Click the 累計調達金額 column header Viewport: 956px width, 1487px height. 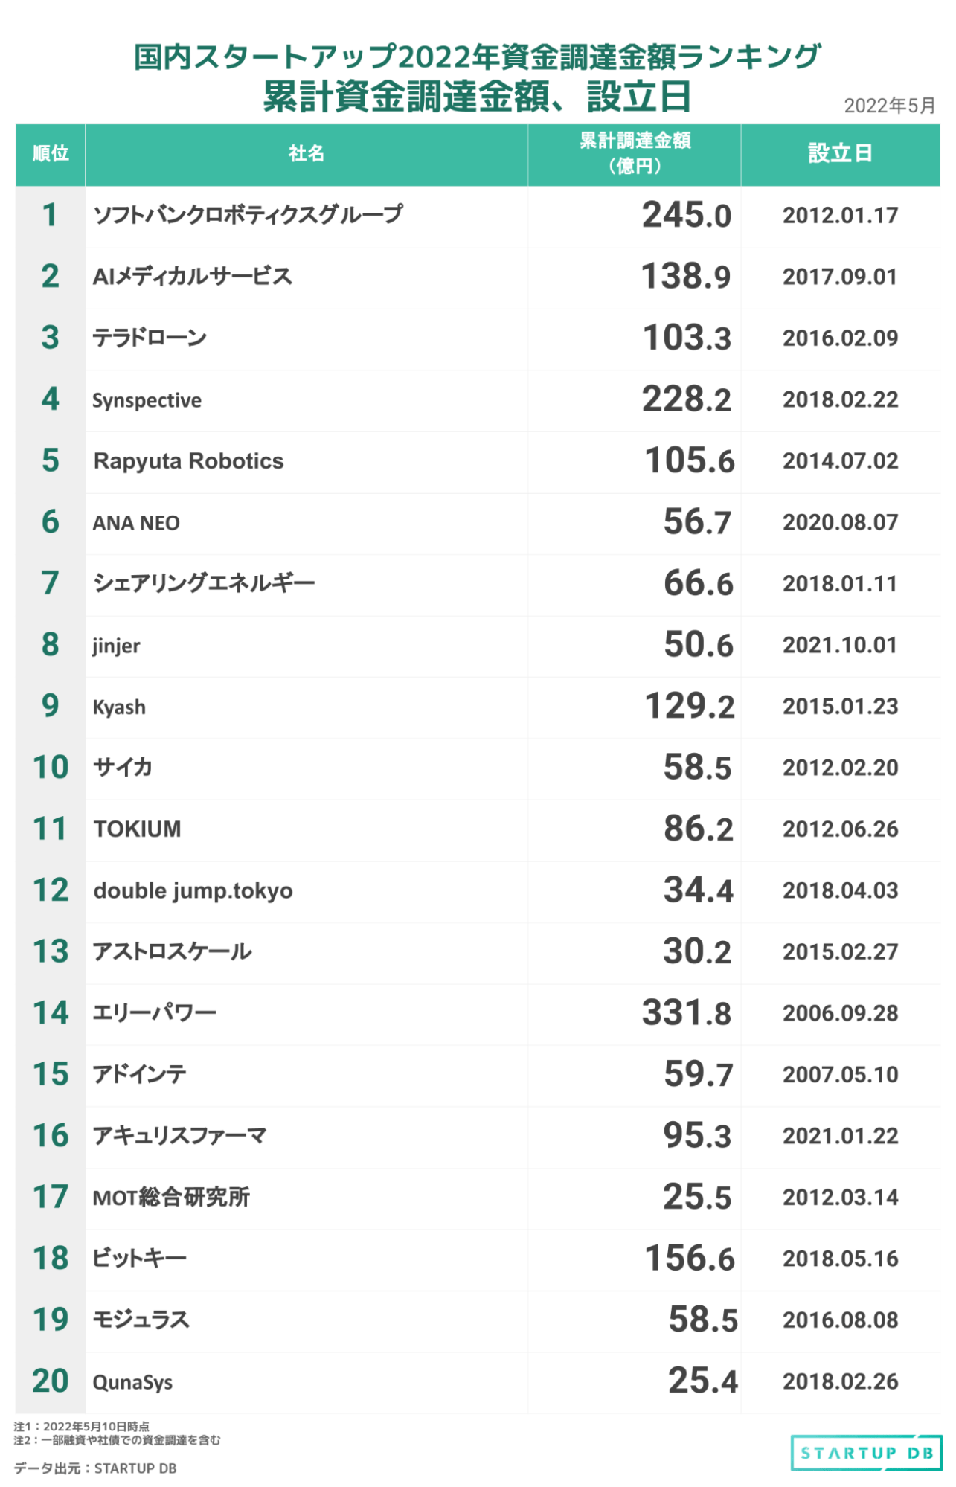click(635, 153)
